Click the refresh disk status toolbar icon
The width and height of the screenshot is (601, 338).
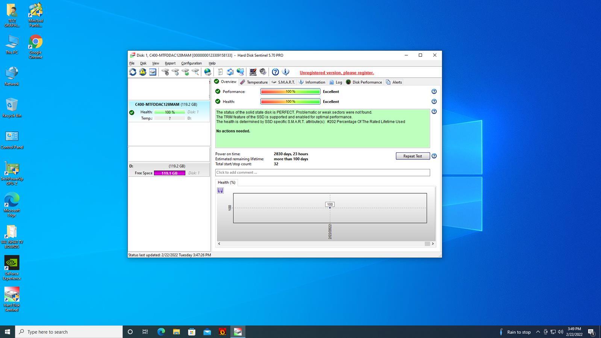[x=133, y=72]
